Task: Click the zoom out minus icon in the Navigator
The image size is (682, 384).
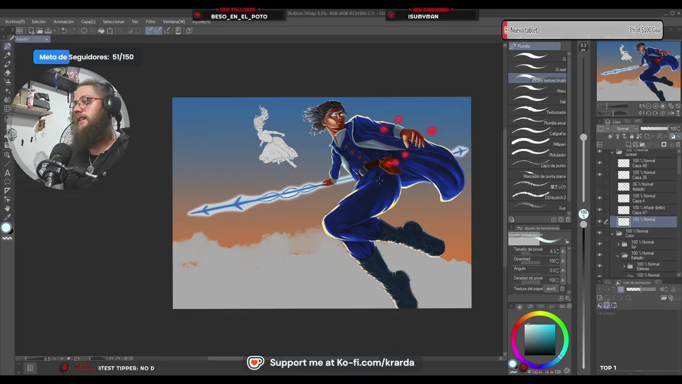Action: point(648,106)
